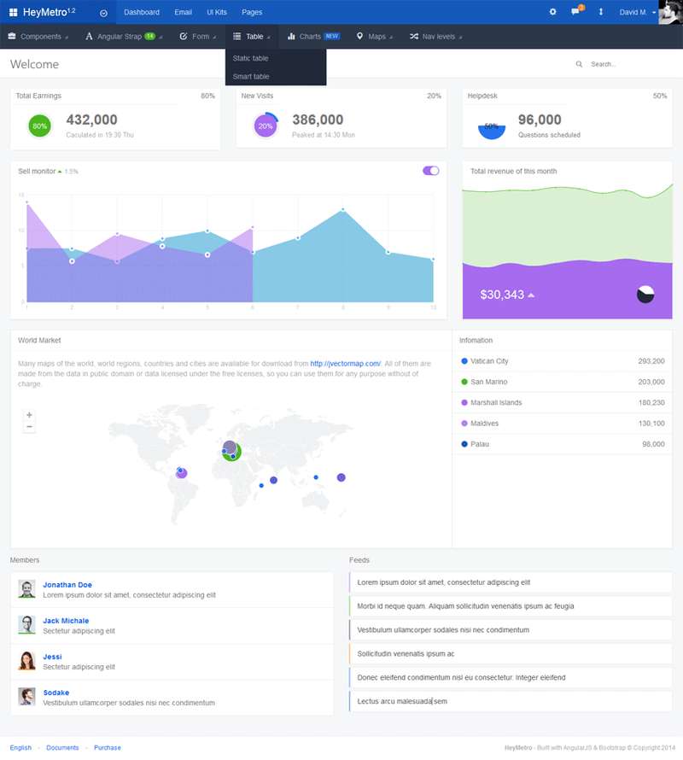Expand the Components dropdown menu
683x760 pixels.
39,37
